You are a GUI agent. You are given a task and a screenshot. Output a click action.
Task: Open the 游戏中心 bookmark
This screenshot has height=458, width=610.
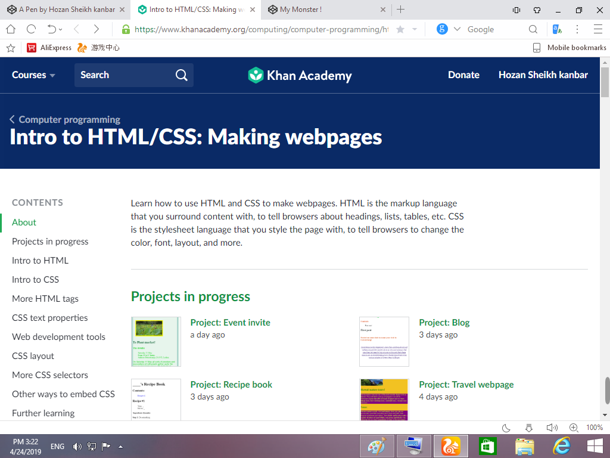[x=98, y=48]
